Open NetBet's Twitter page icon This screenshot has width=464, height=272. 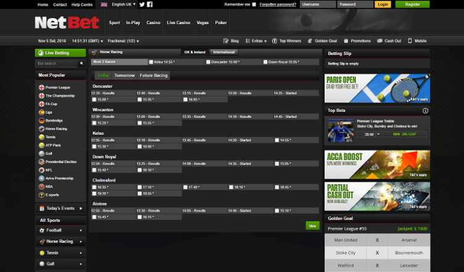(142, 4)
